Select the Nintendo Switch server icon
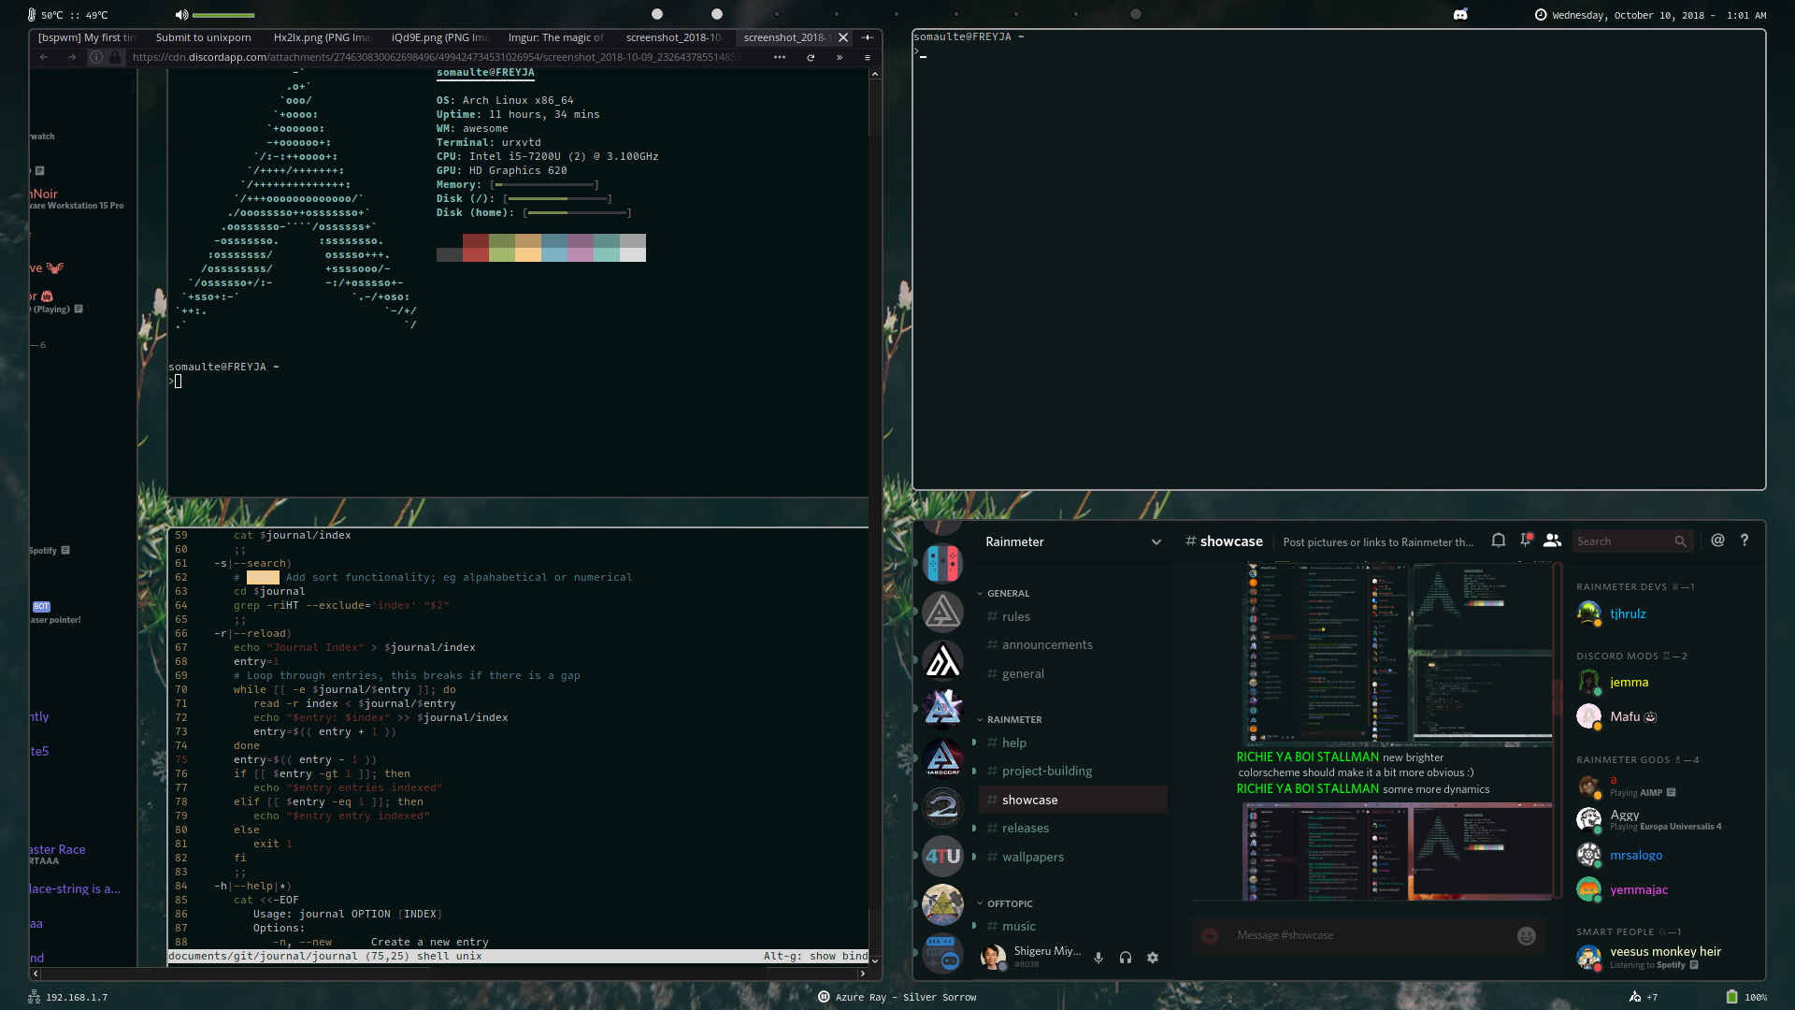This screenshot has height=1010, width=1795. (942, 563)
